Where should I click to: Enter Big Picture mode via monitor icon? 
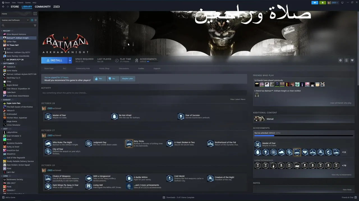click(342, 3)
